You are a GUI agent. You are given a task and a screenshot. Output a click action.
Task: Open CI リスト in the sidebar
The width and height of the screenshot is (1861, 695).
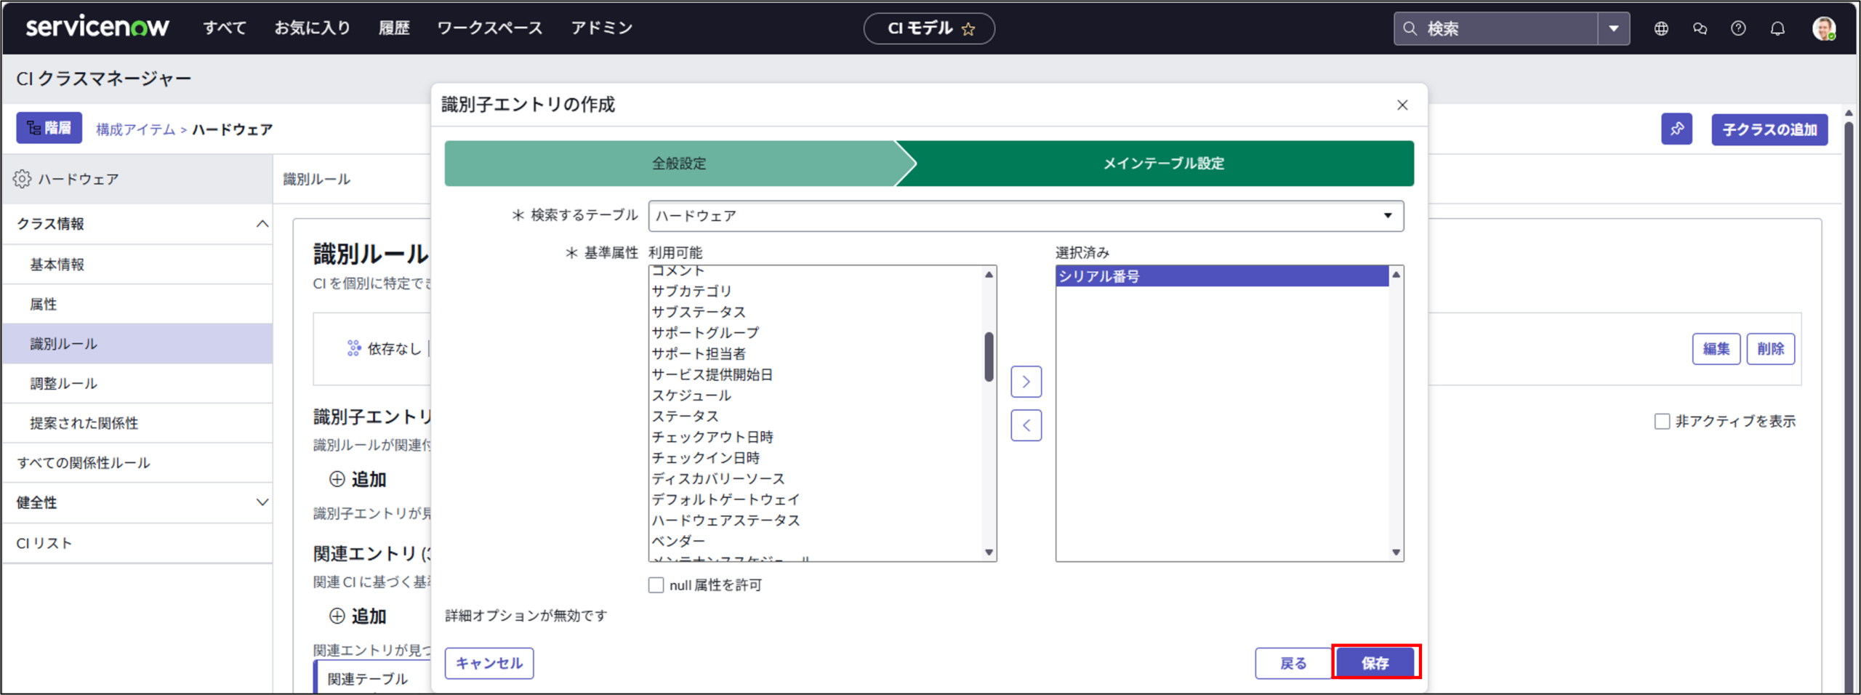(x=137, y=543)
